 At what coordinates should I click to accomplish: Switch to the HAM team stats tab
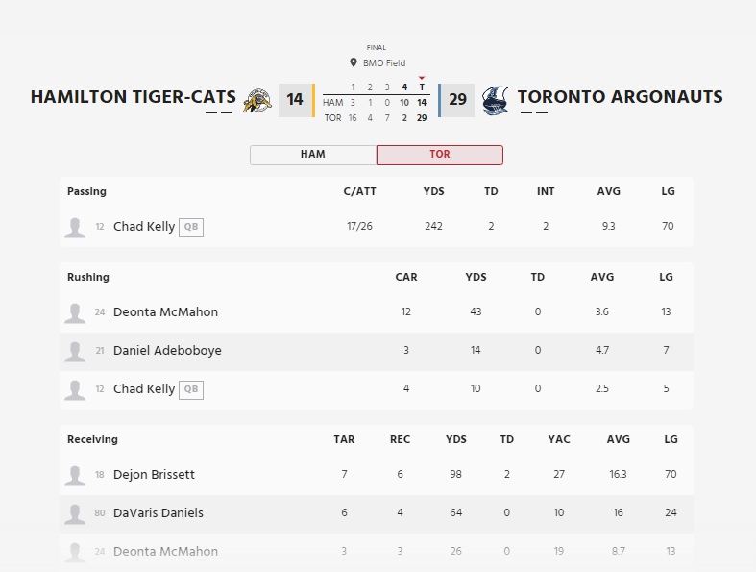(x=313, y=155)
